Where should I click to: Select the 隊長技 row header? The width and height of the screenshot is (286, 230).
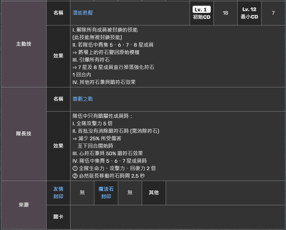(x=24, y=134)
